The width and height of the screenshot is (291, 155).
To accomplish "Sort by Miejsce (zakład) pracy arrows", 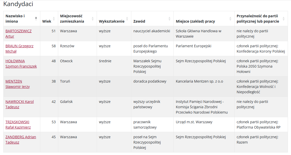I will [x=230, y=19].
